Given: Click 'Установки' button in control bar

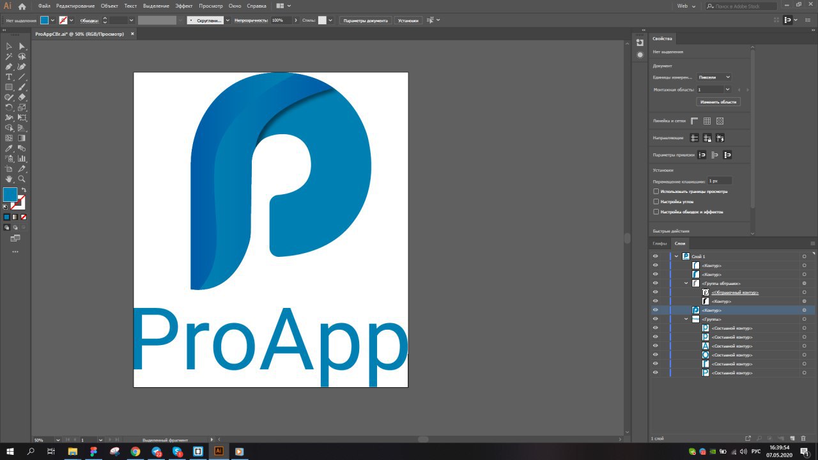Looking at the screenshot, I should 408,20.
